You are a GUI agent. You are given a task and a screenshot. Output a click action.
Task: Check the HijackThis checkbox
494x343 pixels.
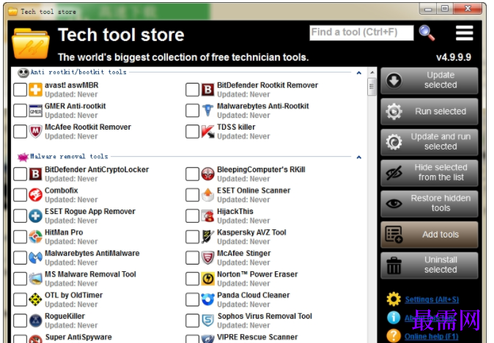[192, 216]
